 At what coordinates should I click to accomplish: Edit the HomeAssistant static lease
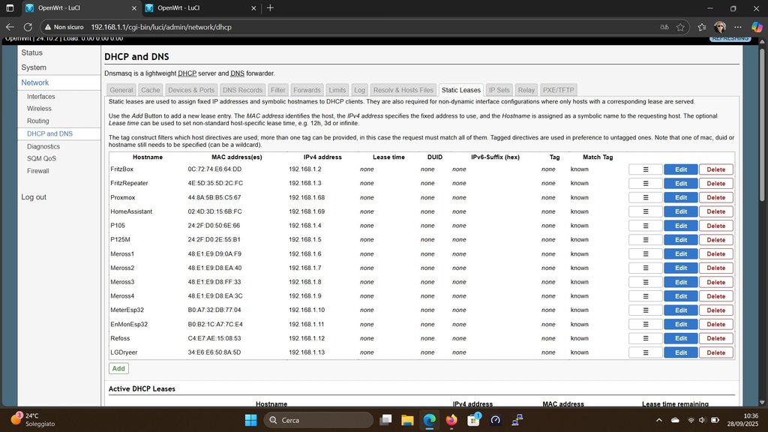point(680,211)
